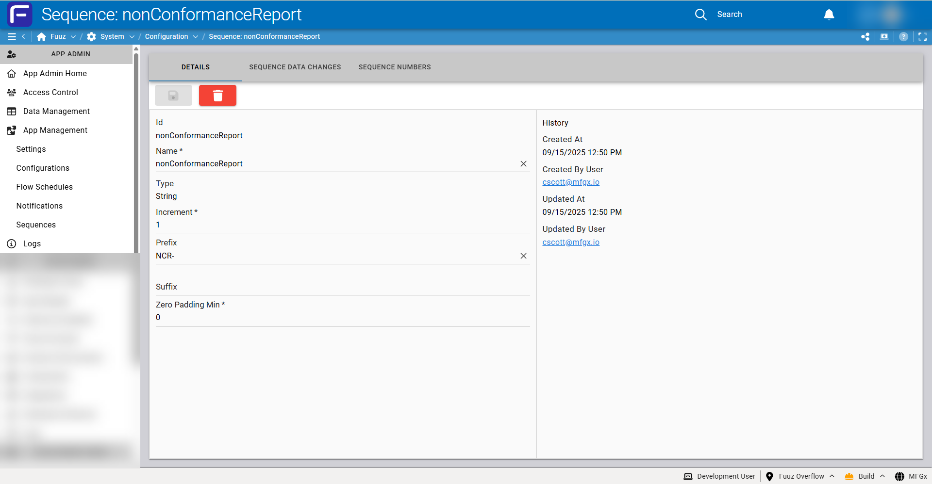Viewport: 932px width, 484px height.
Task: Click the Suffix input field
Action: coord(343,287)
